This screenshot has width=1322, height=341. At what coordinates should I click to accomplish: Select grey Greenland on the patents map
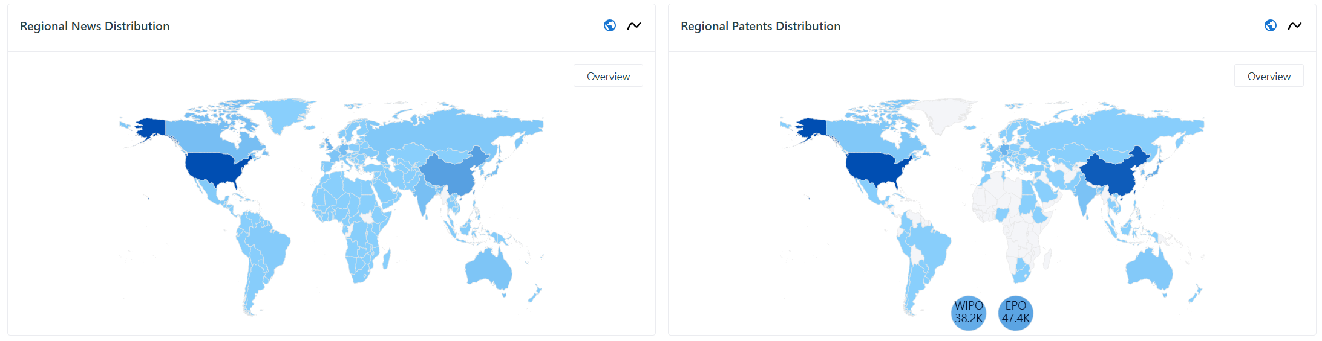click(941, 113)
